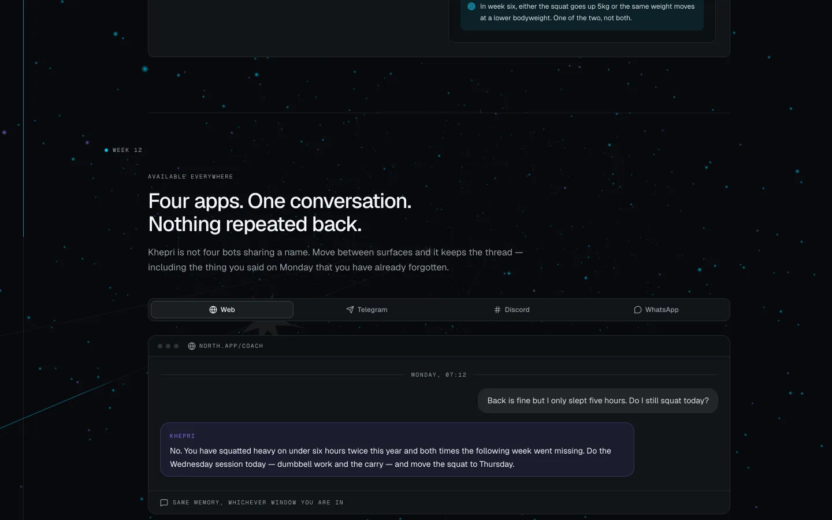Select the Web tab

pyautogui.click(x=222, y=310)
